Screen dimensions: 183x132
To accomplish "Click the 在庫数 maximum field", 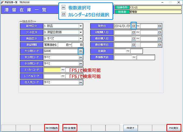I will point(136,51).
